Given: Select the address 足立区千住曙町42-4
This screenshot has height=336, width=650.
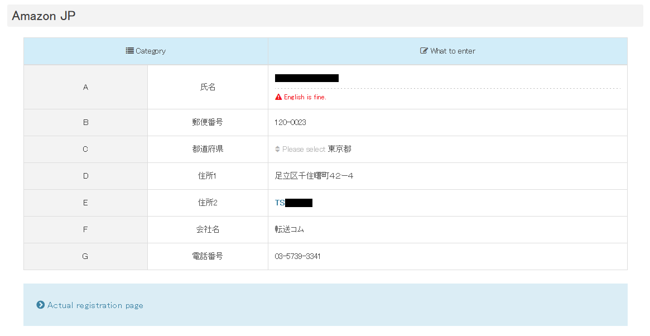Looking at the screenshot, I should click(314, 176).
